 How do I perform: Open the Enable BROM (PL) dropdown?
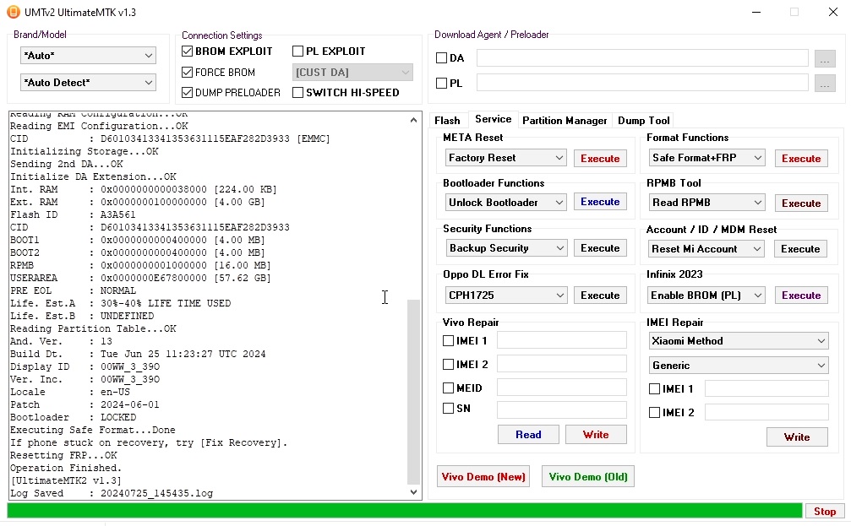tap(706, 295)
